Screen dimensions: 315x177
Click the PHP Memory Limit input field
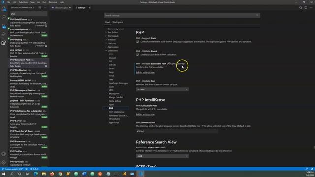[x=177, y=131]
